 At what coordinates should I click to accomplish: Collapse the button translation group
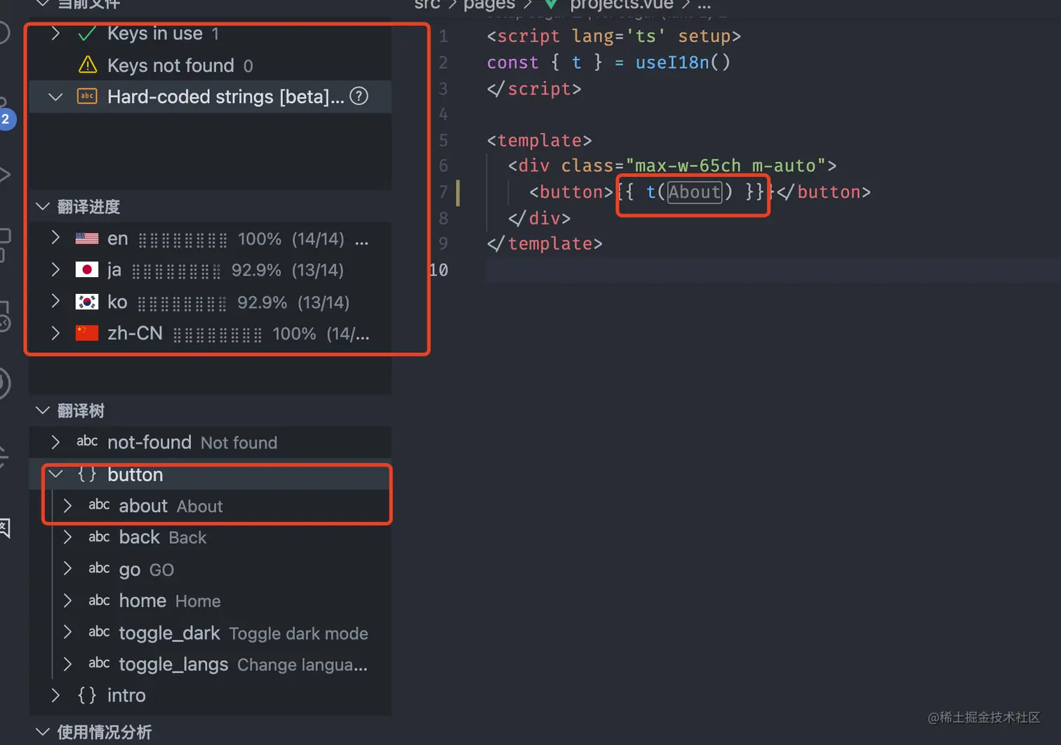click(55, 474)
